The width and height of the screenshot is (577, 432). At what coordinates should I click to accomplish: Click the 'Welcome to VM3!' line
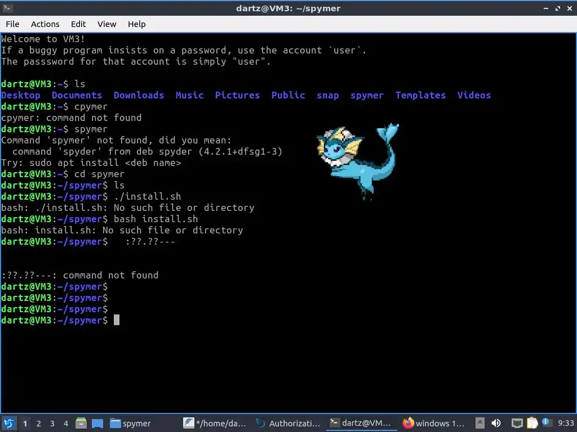[43, 39]
